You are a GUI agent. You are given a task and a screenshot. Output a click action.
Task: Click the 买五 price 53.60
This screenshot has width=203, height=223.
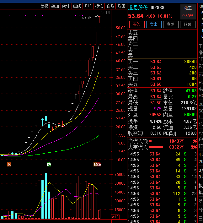pyautogui.click(x=156, y=84)
